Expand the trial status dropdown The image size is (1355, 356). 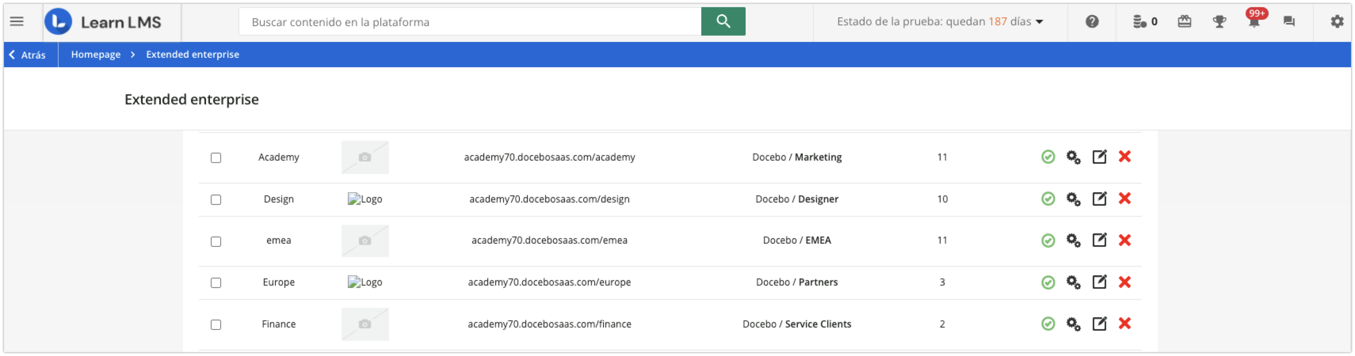point(939,21)
